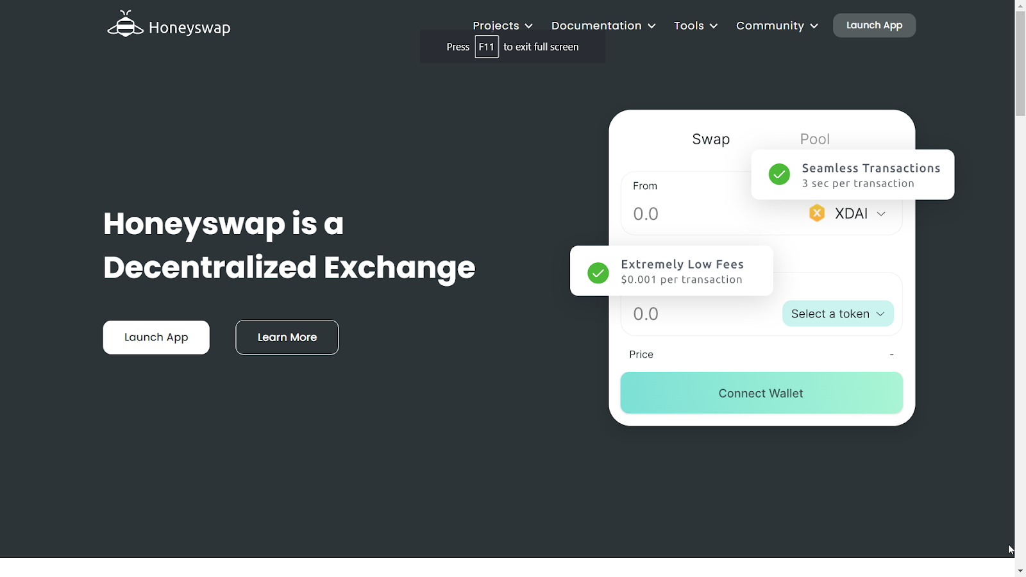Open the Projects dropdown menu
Screen dimensions: 1026x577
pyautogui.click(x=503, y=26)
